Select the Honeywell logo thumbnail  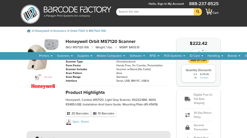pos(48,77)
